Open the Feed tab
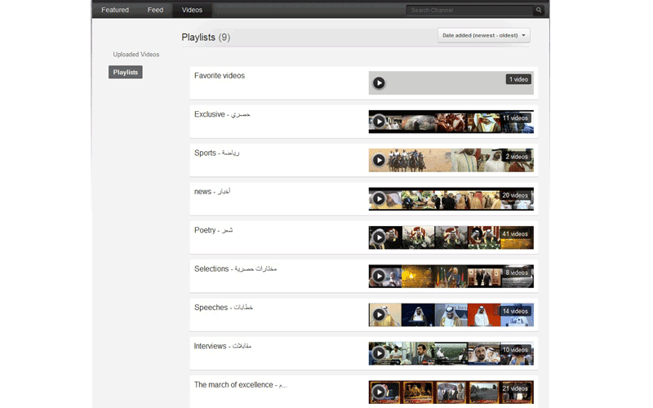 pyautogui.click(x=155, y=11)
